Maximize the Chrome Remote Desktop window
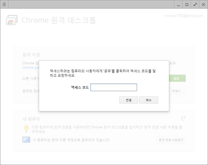 [187, 5]
